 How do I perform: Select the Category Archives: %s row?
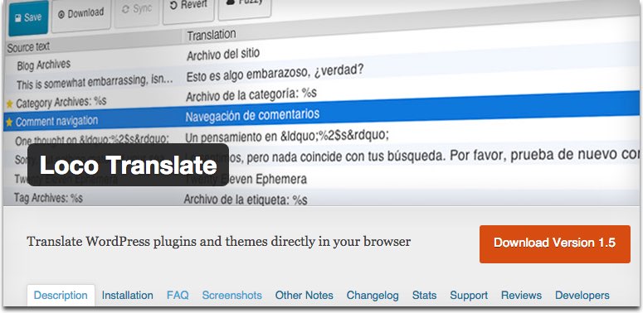pos(61,103)
